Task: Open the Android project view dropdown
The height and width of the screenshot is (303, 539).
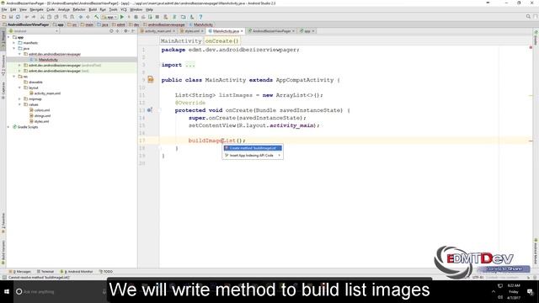Action: pos(34,31)
